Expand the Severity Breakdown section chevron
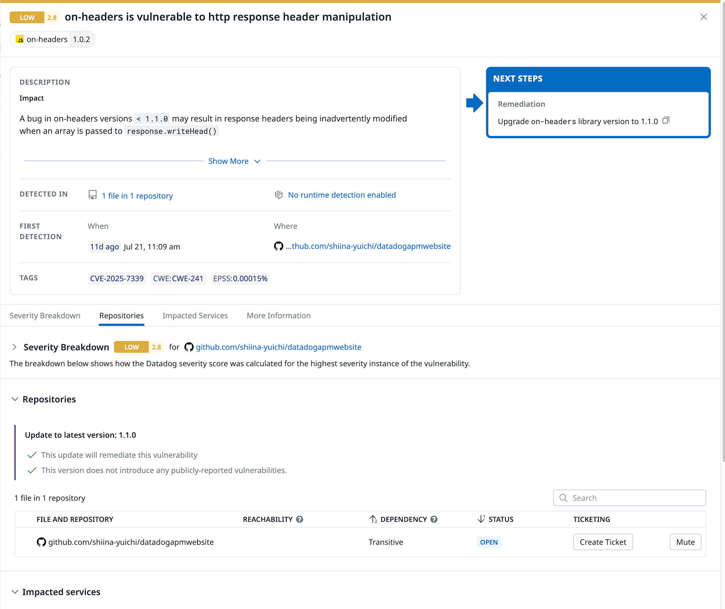Viewport: 725px width, 609px height. coord(14,347)
